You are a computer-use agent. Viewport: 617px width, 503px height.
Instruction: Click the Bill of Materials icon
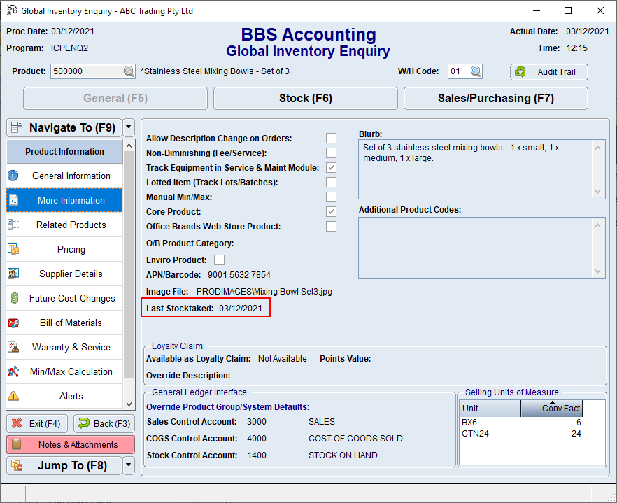pos(13,323)
